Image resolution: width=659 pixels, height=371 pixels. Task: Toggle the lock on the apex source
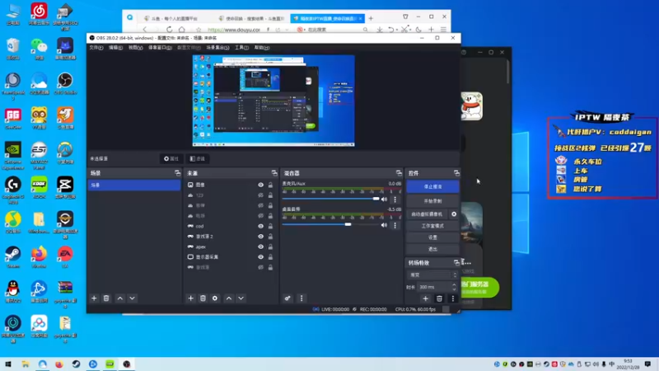point(271,247)
